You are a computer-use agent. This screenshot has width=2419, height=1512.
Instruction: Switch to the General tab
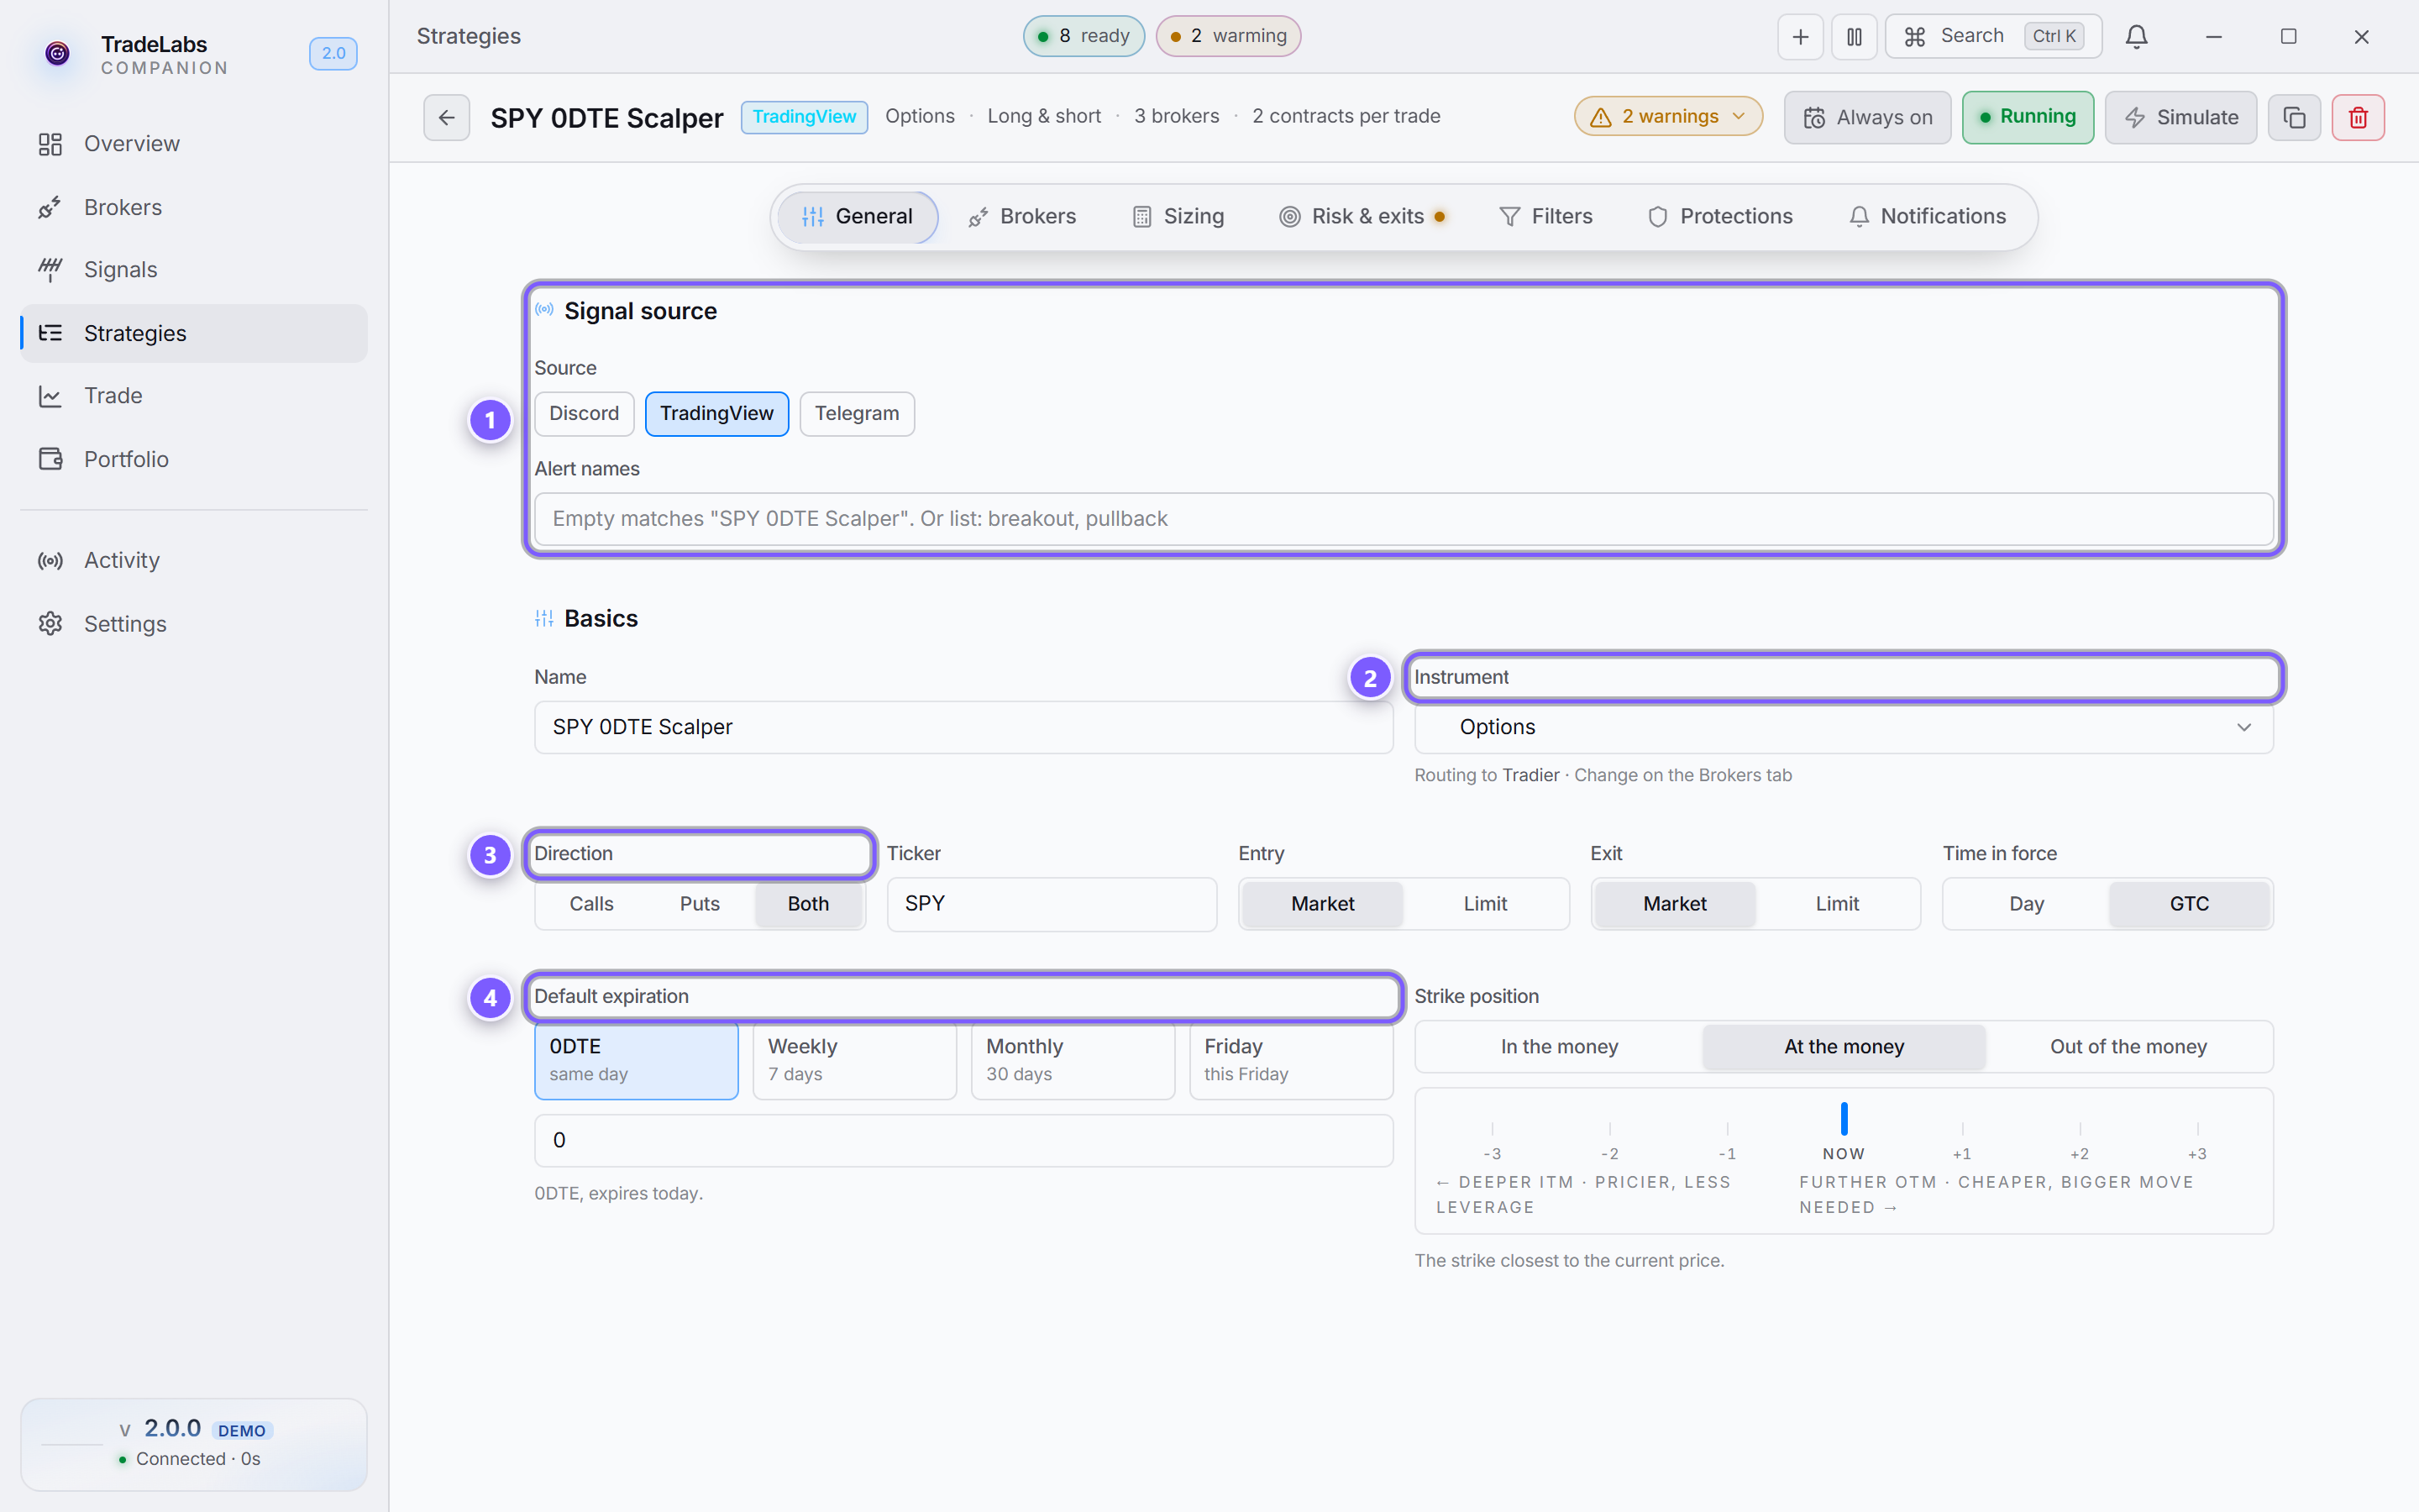857,216
